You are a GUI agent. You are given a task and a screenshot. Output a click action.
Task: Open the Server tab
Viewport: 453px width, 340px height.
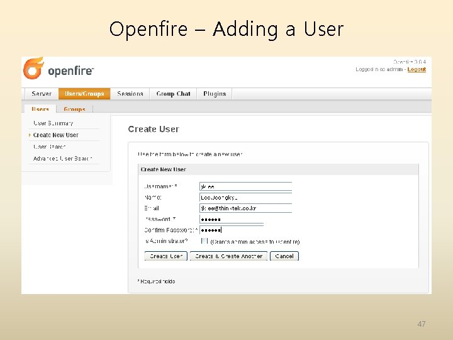(42, 94)
